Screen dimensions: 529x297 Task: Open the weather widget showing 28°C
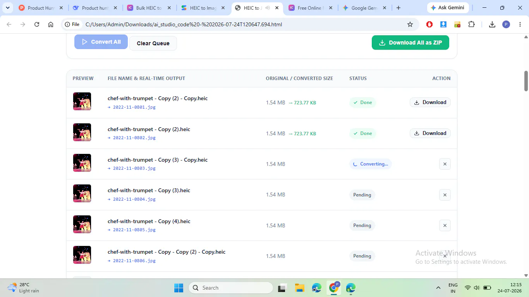click(24, 288)
